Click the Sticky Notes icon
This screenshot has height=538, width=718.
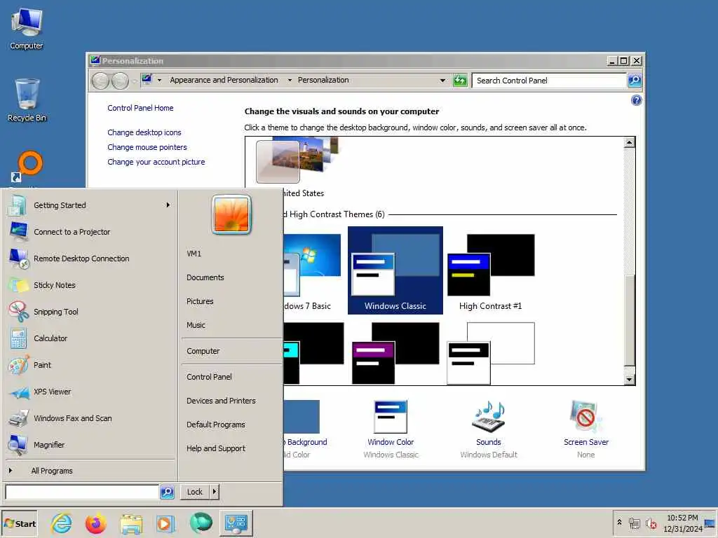click(x=18, y=285)
